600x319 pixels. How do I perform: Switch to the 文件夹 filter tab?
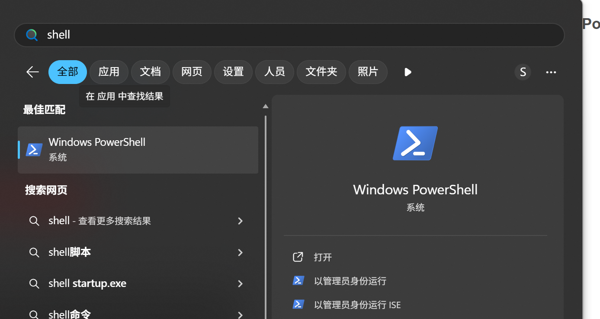[x=321, y=72]
